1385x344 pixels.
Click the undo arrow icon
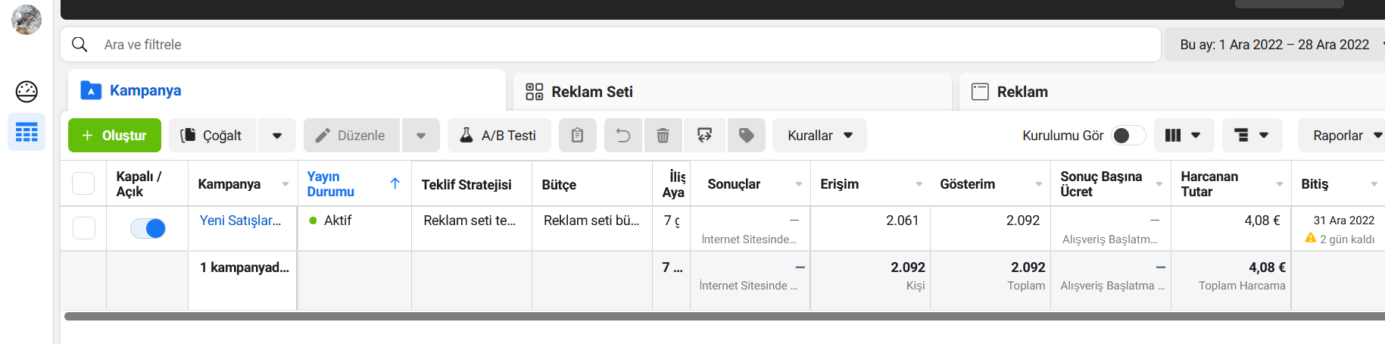623,136
